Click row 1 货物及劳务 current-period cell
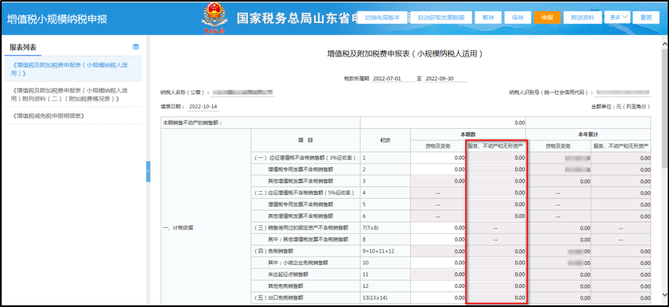Screen dimensions: 669x307 tap(438, 158)
